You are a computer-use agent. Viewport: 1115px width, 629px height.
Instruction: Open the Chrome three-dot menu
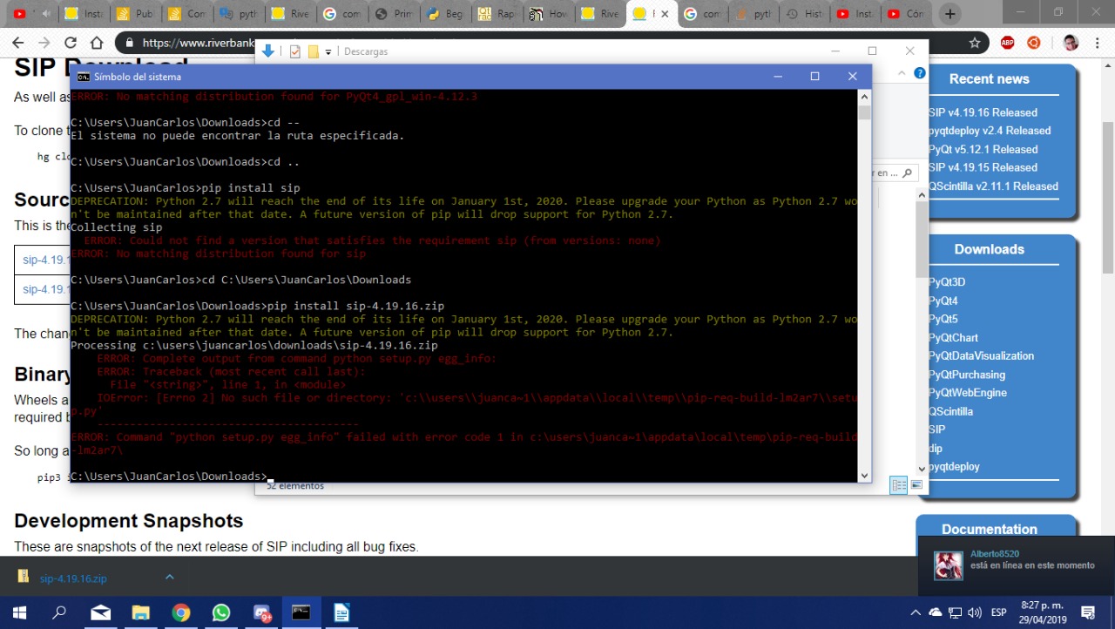pos(1097,43)
